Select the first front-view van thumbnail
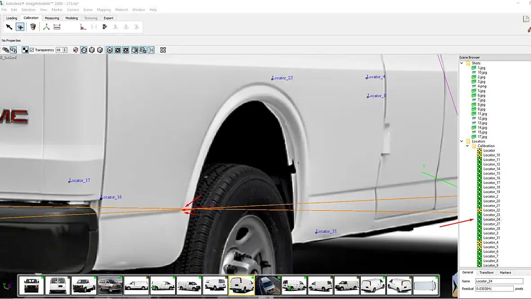 [x=31, y=286]
